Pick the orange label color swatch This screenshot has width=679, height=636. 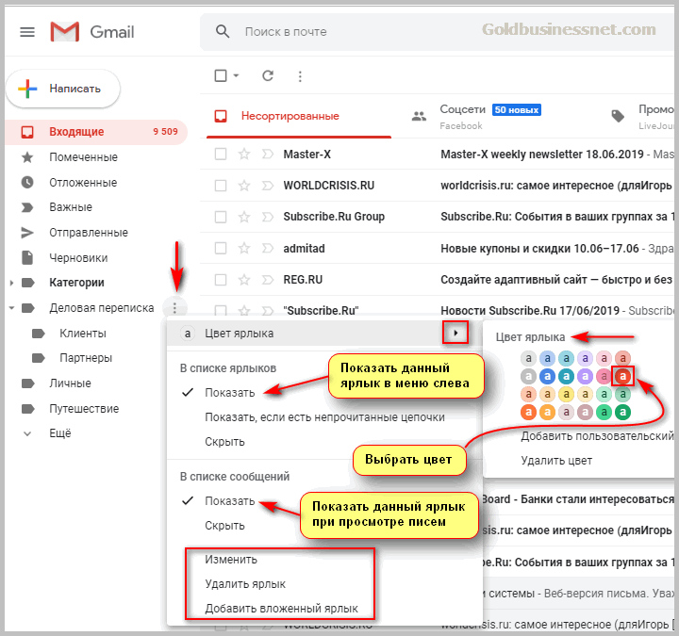(528, 413)
